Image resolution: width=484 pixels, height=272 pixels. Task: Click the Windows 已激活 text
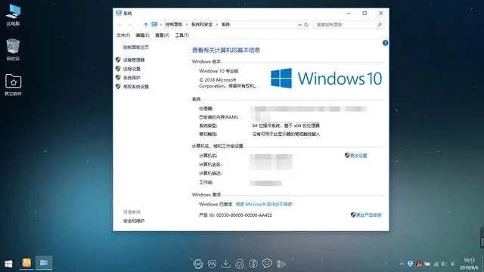coord(216,204)
